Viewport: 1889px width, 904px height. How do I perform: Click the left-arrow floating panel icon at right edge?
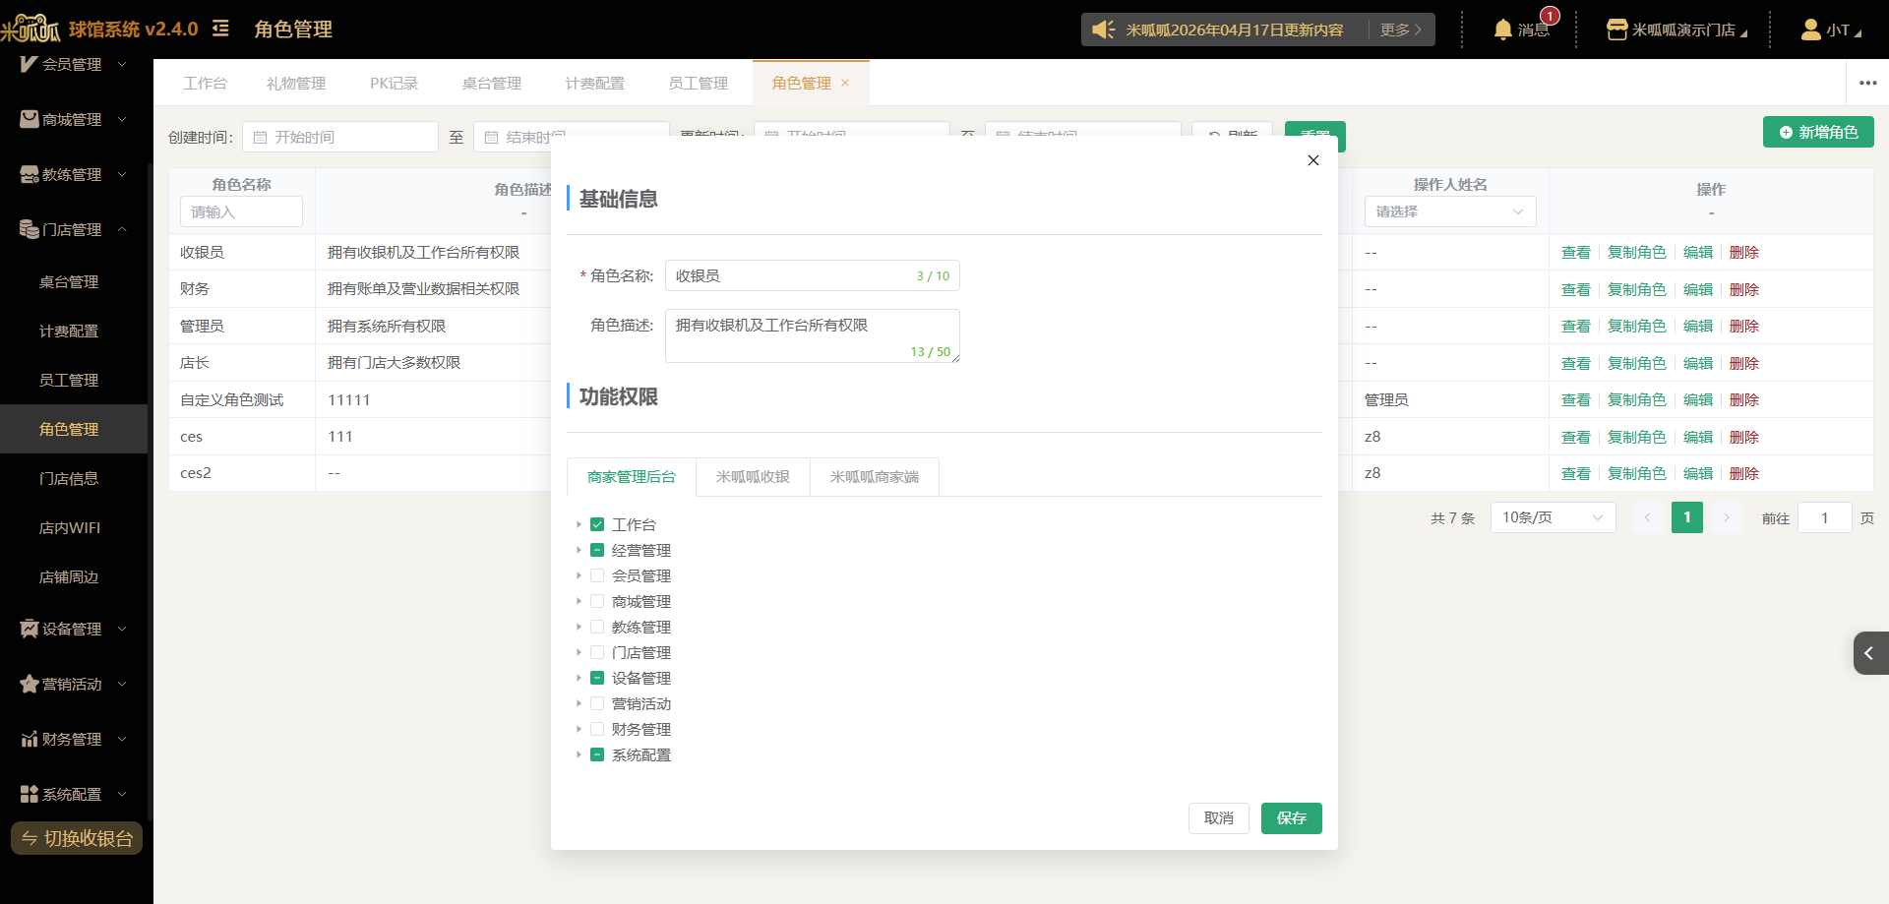click(1870, 653)
